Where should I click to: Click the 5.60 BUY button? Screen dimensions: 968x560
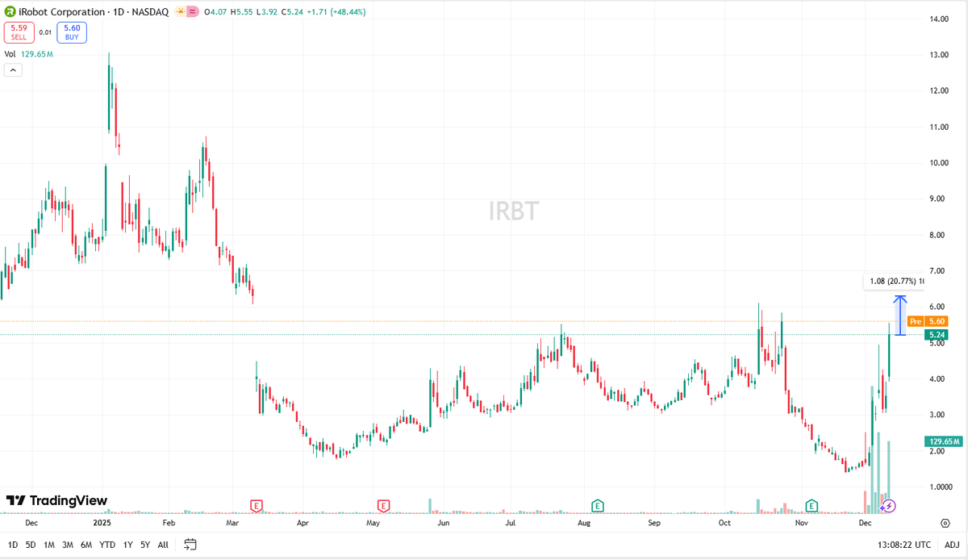(72, 32)
